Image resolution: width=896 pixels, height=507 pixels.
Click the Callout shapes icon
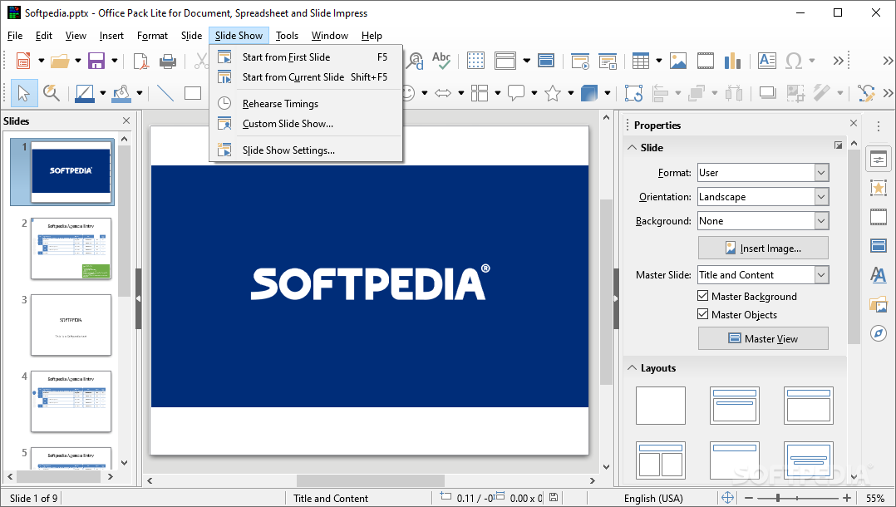[x=516, y=92]
